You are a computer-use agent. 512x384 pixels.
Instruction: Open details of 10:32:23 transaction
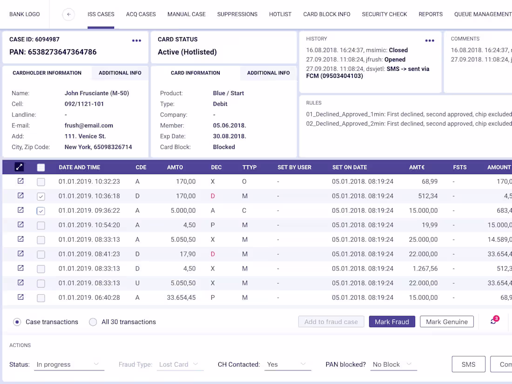20,181
